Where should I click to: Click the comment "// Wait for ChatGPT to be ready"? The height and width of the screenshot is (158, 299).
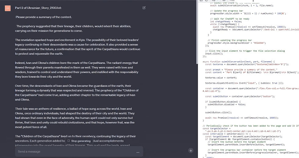click(229, 19)
